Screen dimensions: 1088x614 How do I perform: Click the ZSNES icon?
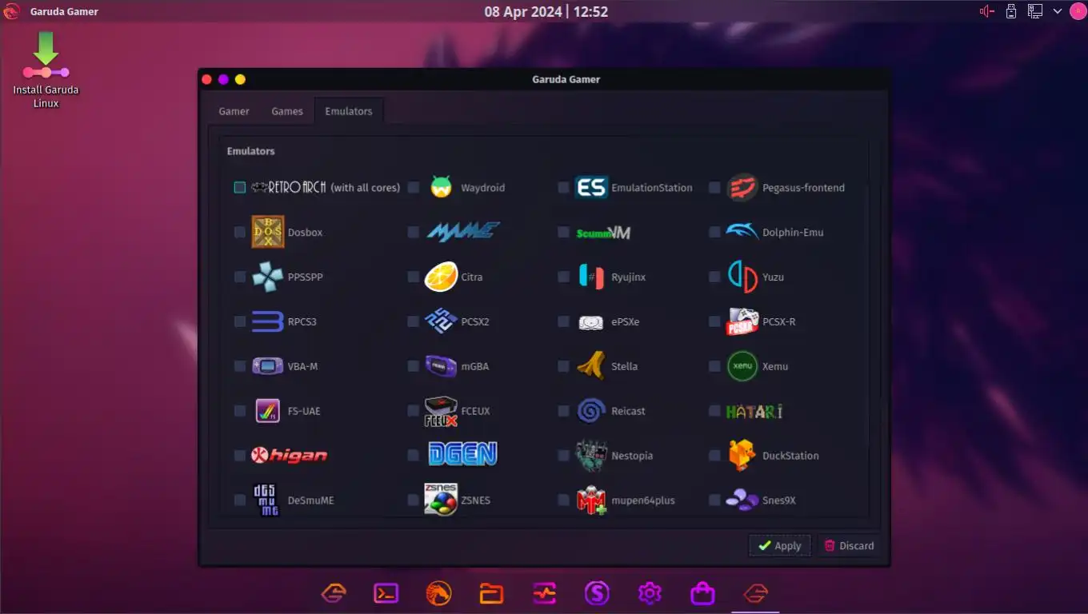coord(441,500)
